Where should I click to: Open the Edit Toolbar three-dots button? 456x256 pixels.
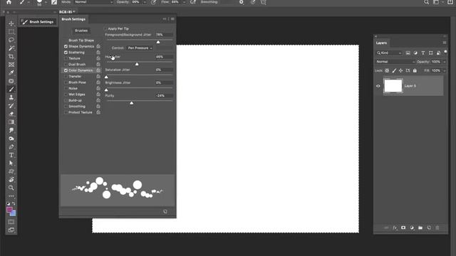(11, 196)
